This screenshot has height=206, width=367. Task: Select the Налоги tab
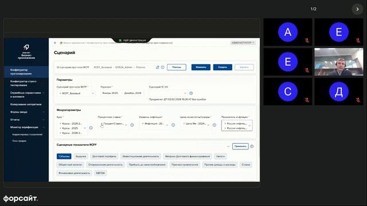(x=220, y=156)
